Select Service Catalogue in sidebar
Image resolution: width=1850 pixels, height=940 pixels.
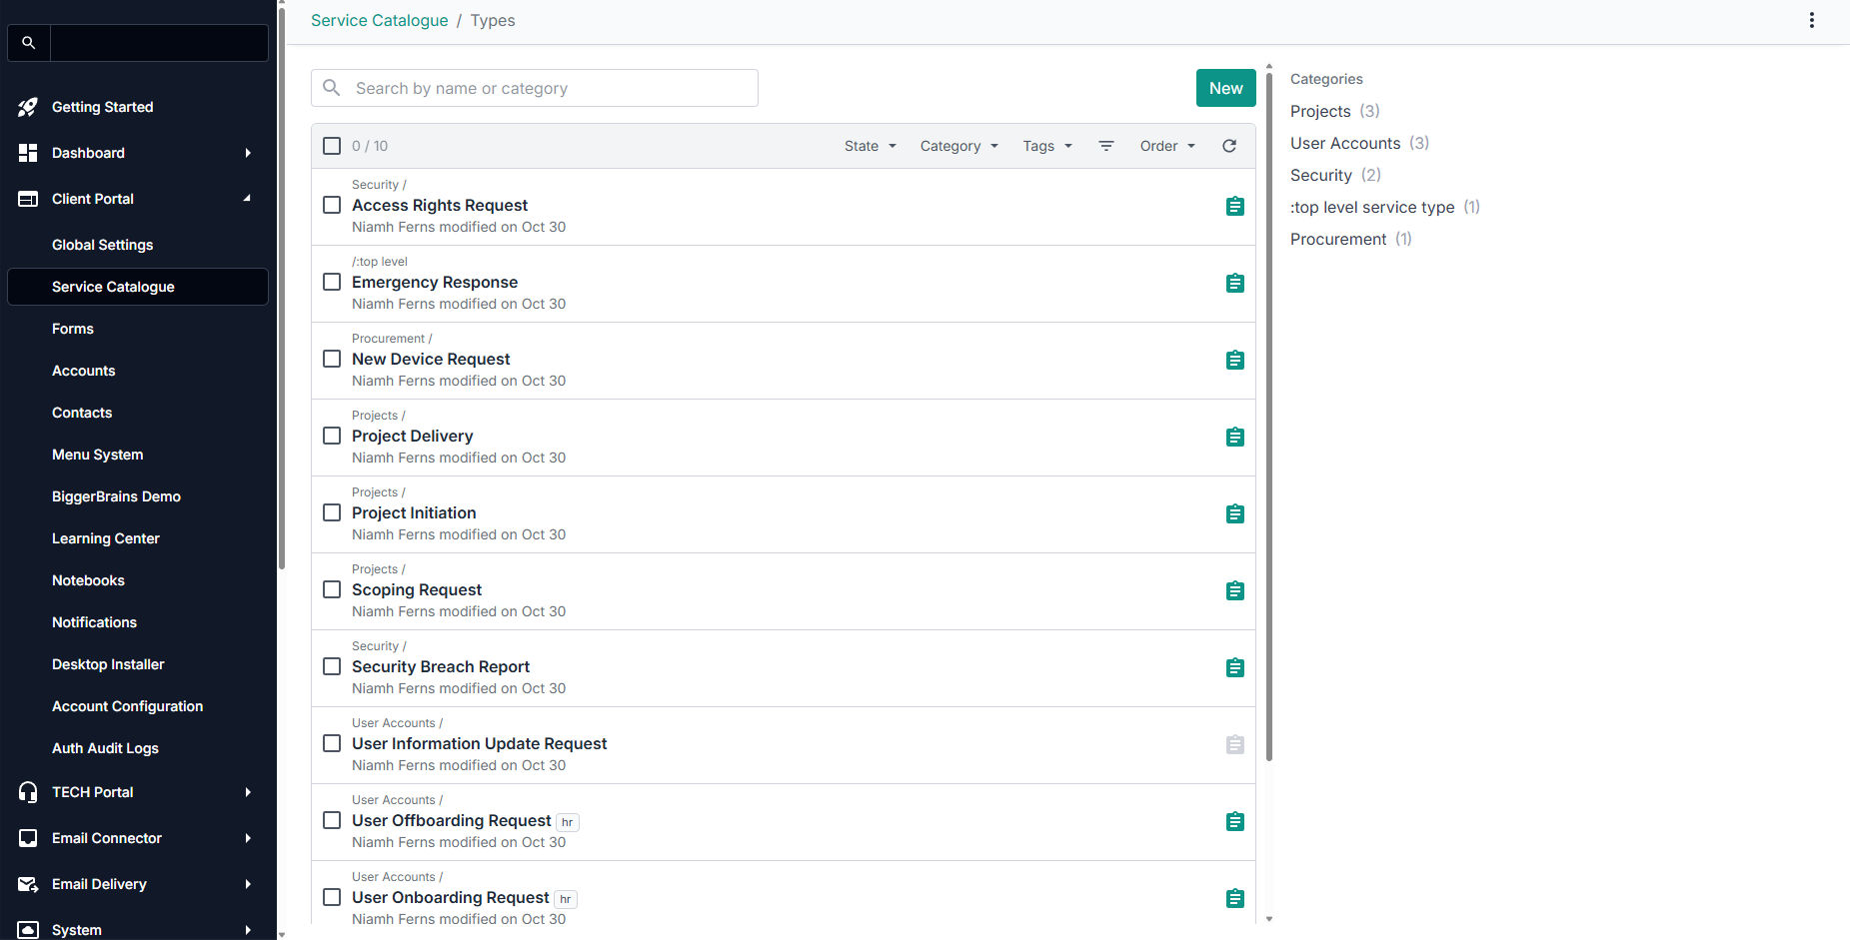click(x=138, y=287)
